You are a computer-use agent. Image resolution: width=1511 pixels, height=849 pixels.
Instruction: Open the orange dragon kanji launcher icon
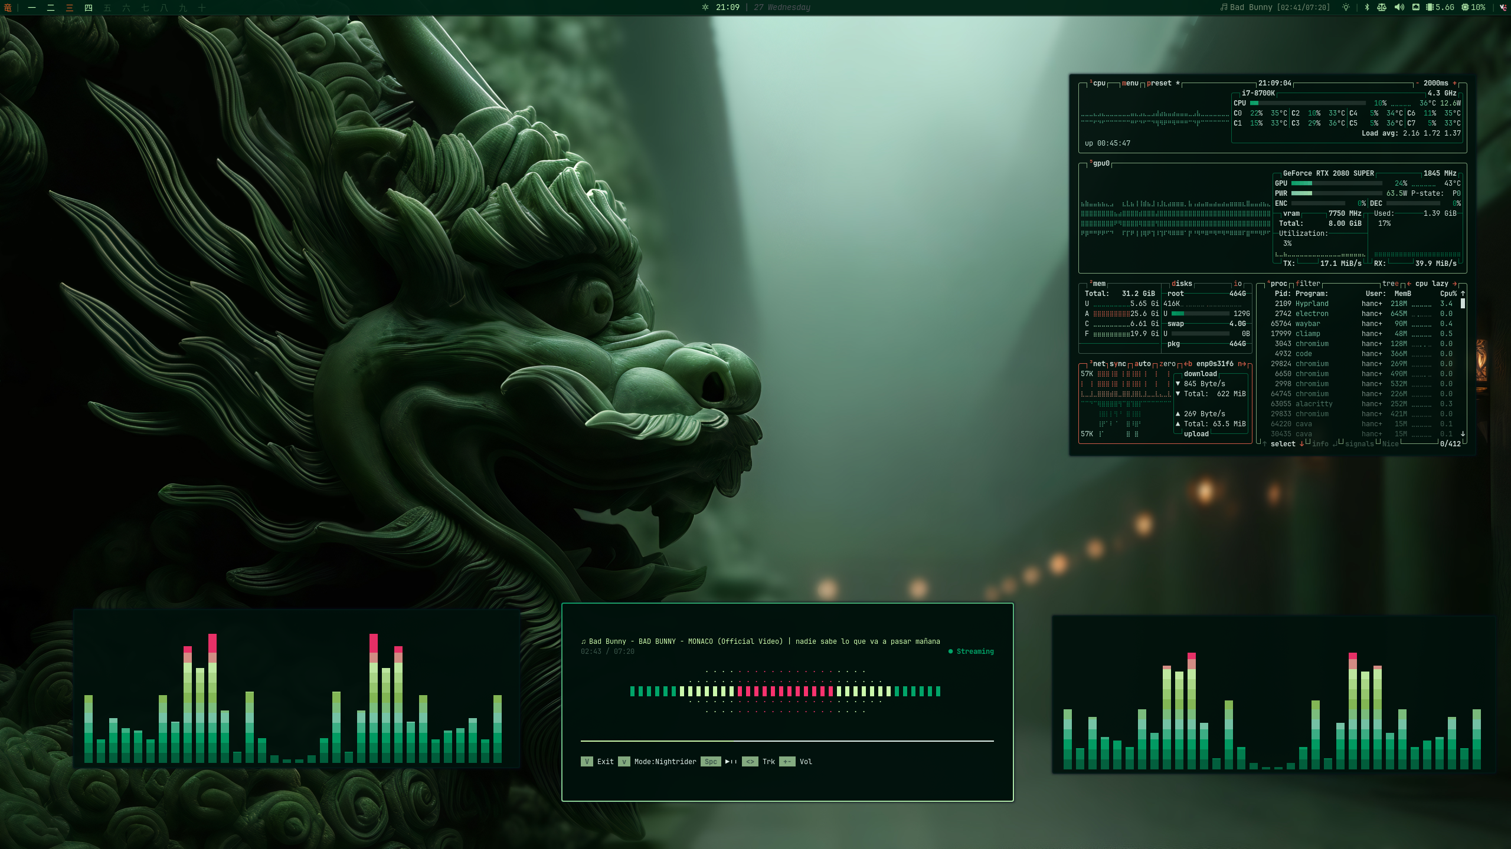(x=8, y=8)
